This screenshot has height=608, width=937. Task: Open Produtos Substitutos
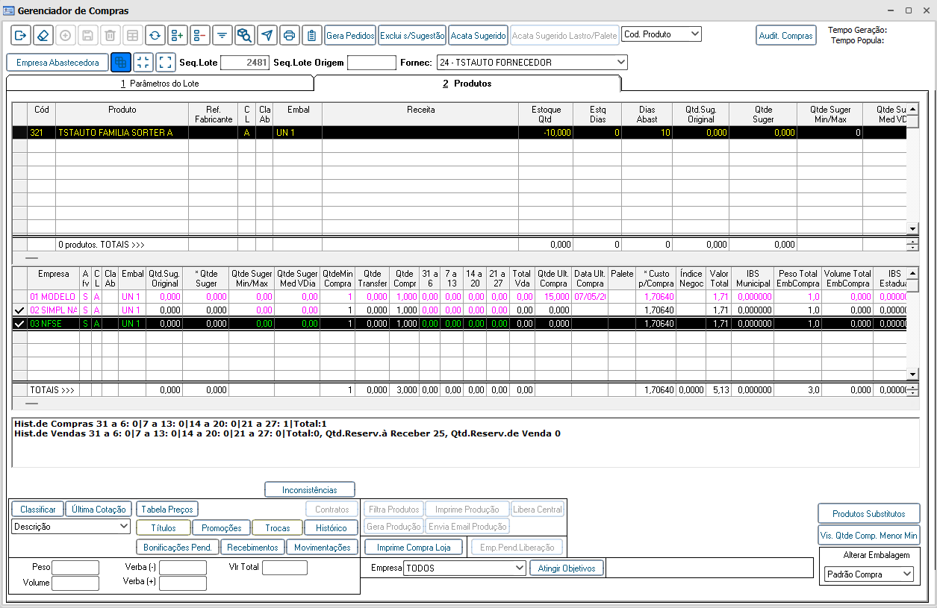(869, 514)
